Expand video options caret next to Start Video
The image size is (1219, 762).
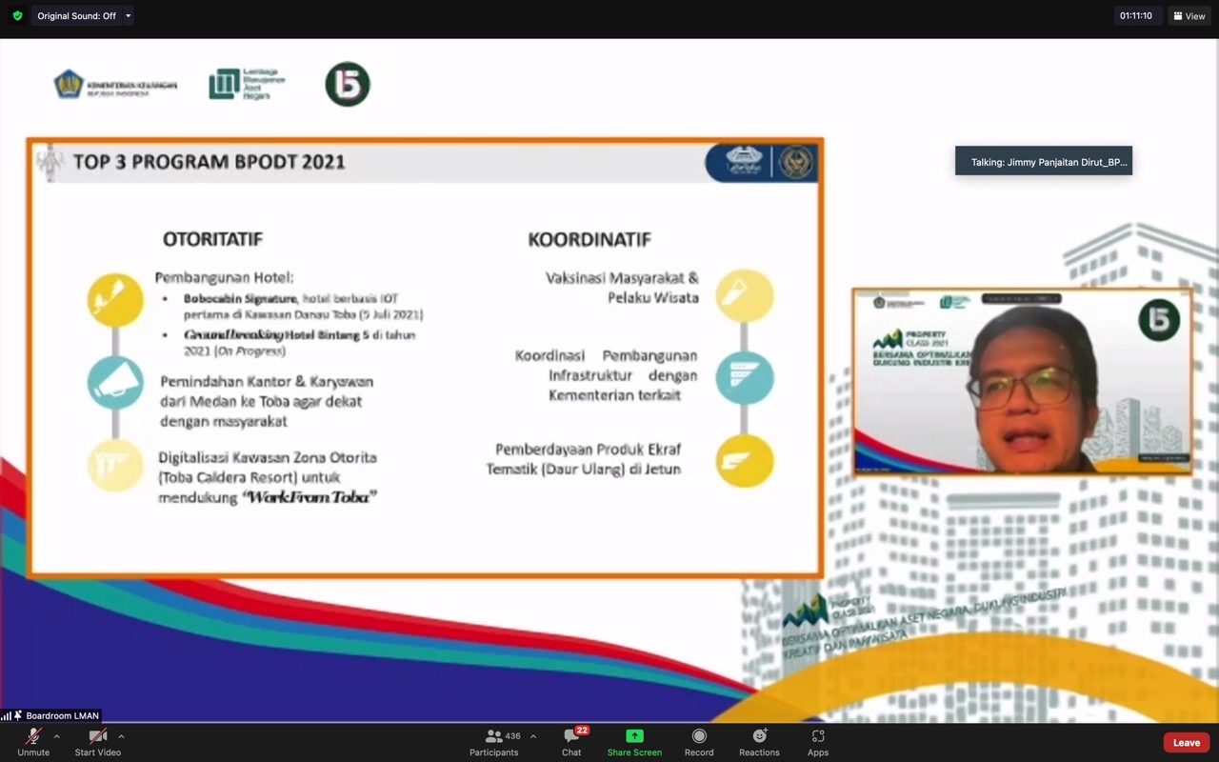tap(121, 736)
